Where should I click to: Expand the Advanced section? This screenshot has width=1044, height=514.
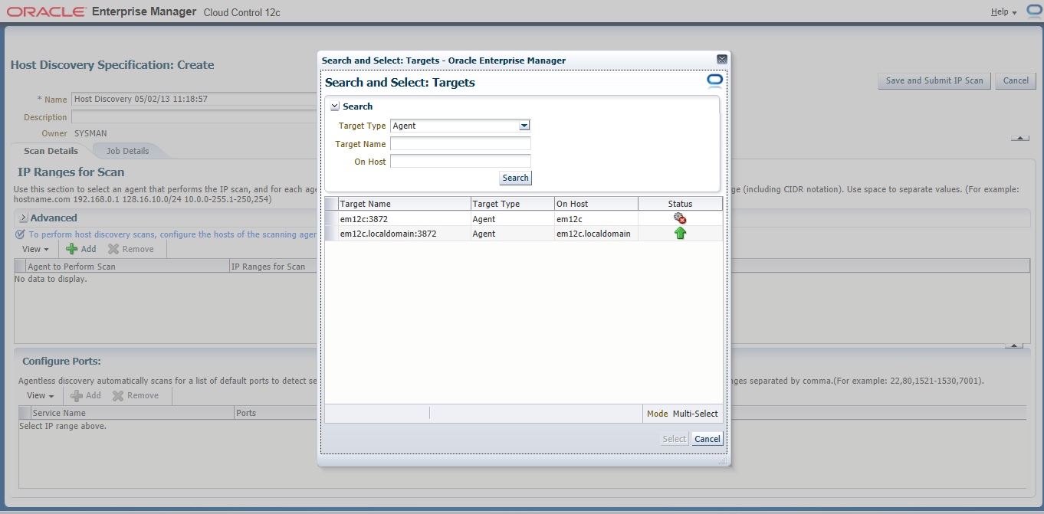23,218
